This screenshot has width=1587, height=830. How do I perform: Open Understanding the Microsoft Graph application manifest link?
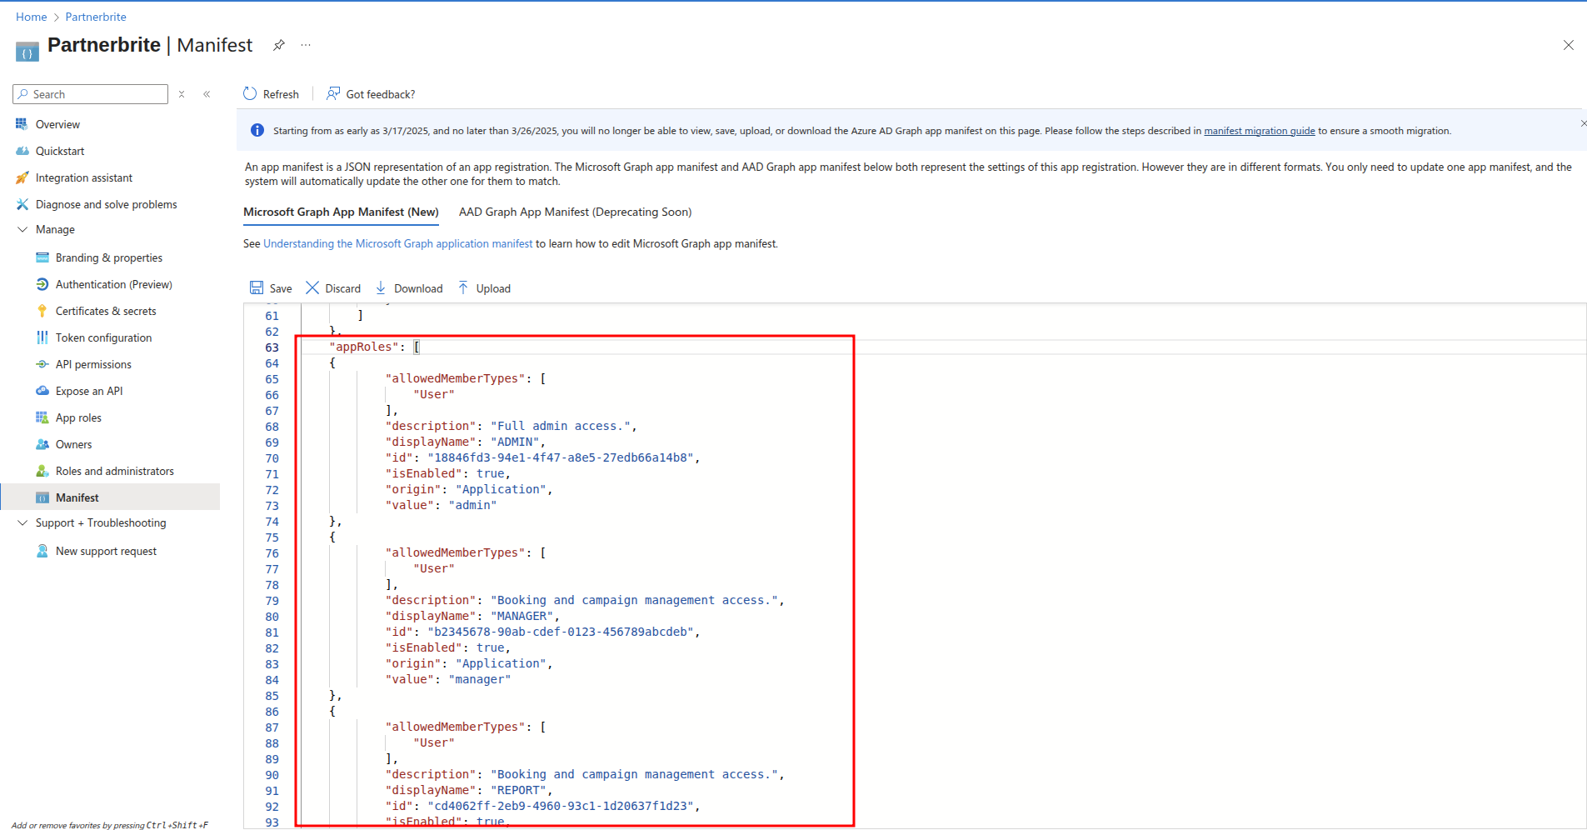398,243
